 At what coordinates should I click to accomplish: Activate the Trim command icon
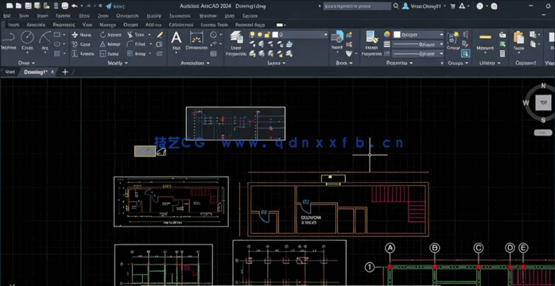130,35
